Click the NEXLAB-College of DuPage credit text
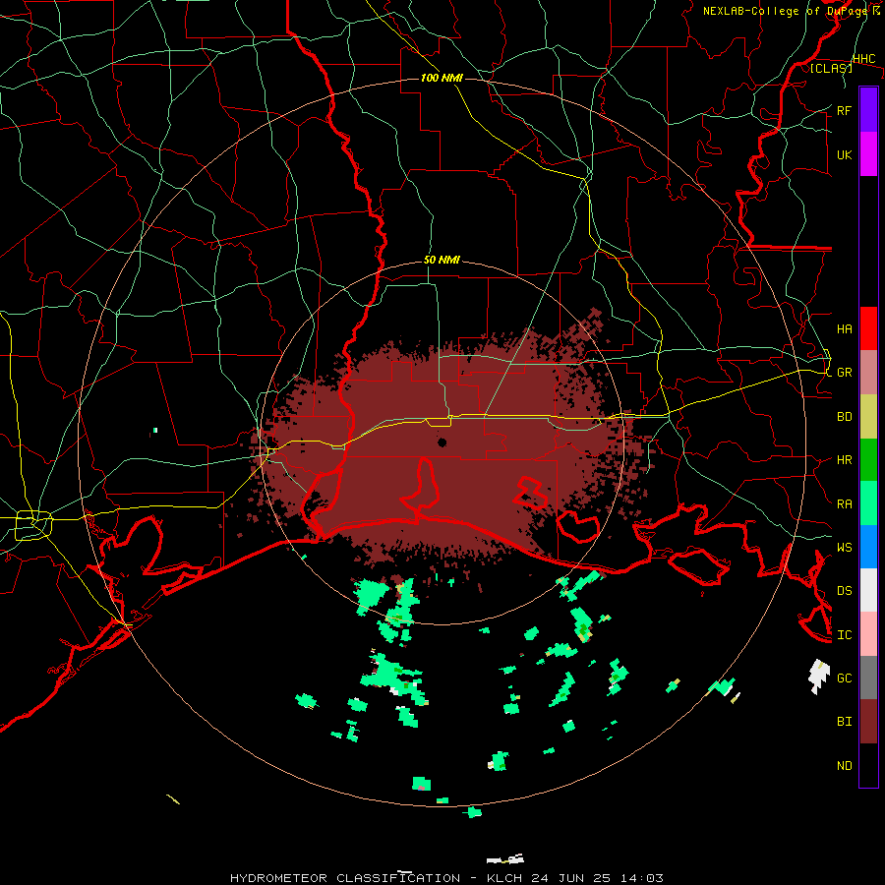The image size is (885, 885). (787, 11)
